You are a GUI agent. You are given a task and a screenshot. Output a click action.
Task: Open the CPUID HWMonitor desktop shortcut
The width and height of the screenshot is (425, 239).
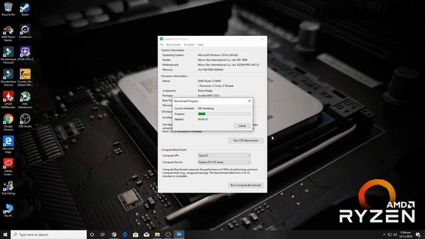point(8,100)
